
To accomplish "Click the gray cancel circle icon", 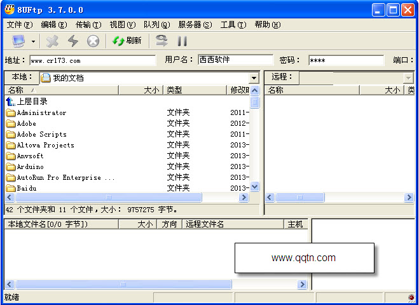I will (93, 41).
